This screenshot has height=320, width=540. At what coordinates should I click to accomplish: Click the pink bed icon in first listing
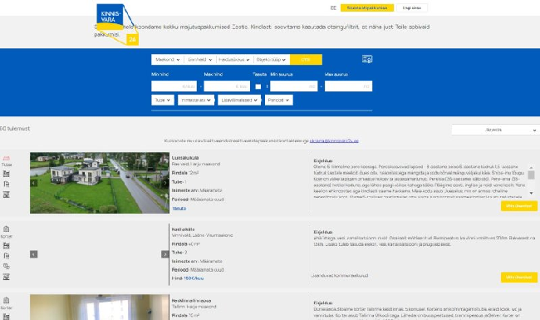6,158
